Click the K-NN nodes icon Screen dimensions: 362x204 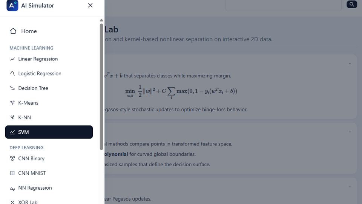pyautogui.click(x=12, y=117)
